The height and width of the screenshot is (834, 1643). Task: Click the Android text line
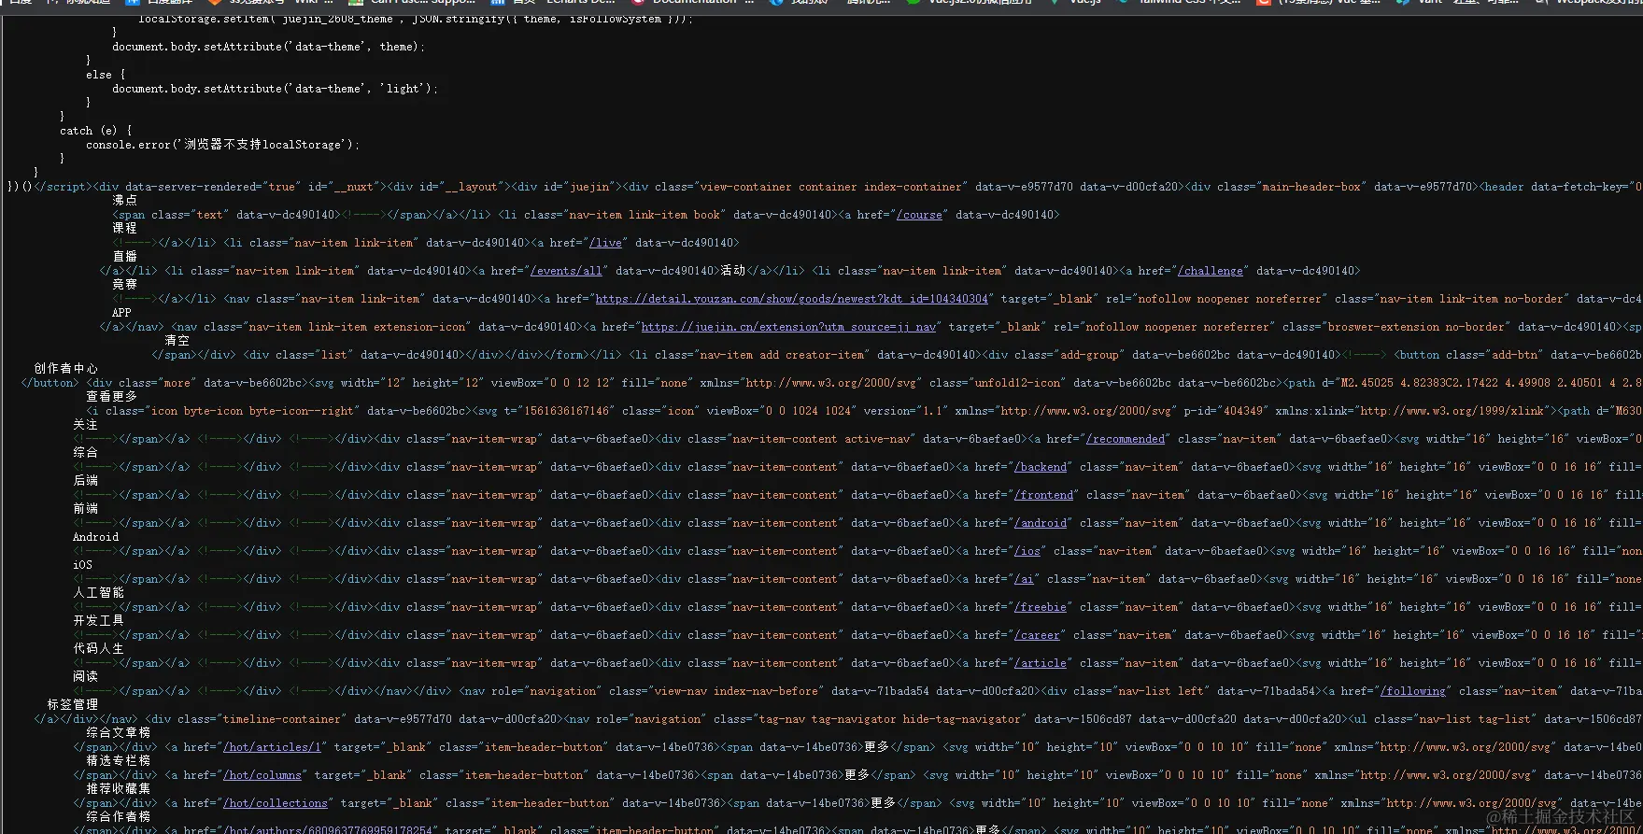tap(95, 537)
